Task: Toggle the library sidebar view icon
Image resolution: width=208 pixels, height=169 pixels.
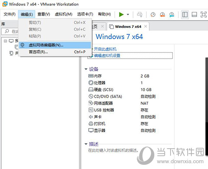Action: tap(185, 15)
